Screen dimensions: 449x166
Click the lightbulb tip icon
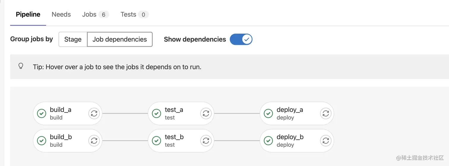21,66
